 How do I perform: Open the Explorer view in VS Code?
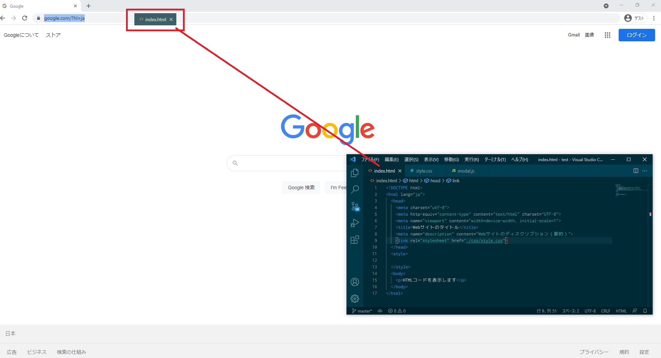tap(355, 173)
